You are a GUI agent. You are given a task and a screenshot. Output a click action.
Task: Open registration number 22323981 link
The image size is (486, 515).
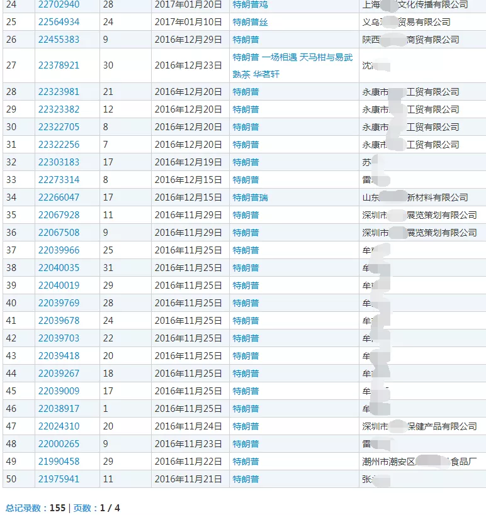(x=59, y=92)
